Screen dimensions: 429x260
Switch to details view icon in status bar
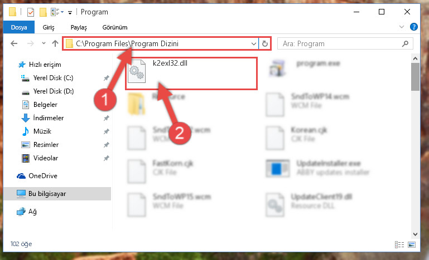click(x=399, y=244)
